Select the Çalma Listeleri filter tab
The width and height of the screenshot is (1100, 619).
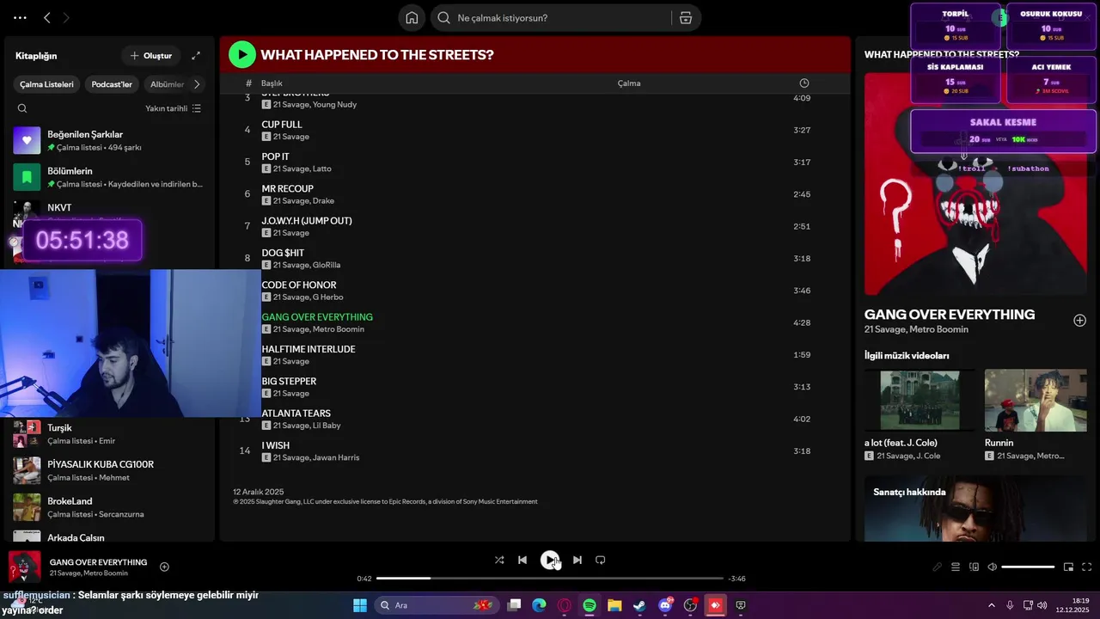(x=47, y=84)
